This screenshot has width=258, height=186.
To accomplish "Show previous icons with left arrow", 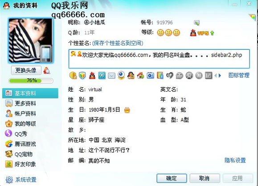I will (216, 76).
